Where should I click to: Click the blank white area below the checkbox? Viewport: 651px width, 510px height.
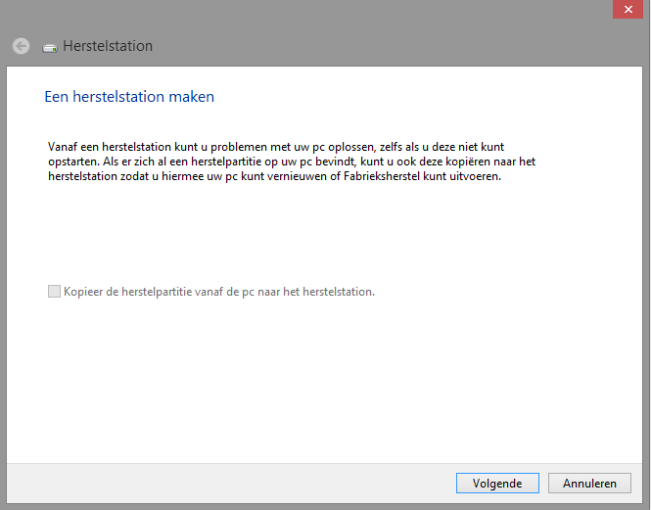coord(323,382)
